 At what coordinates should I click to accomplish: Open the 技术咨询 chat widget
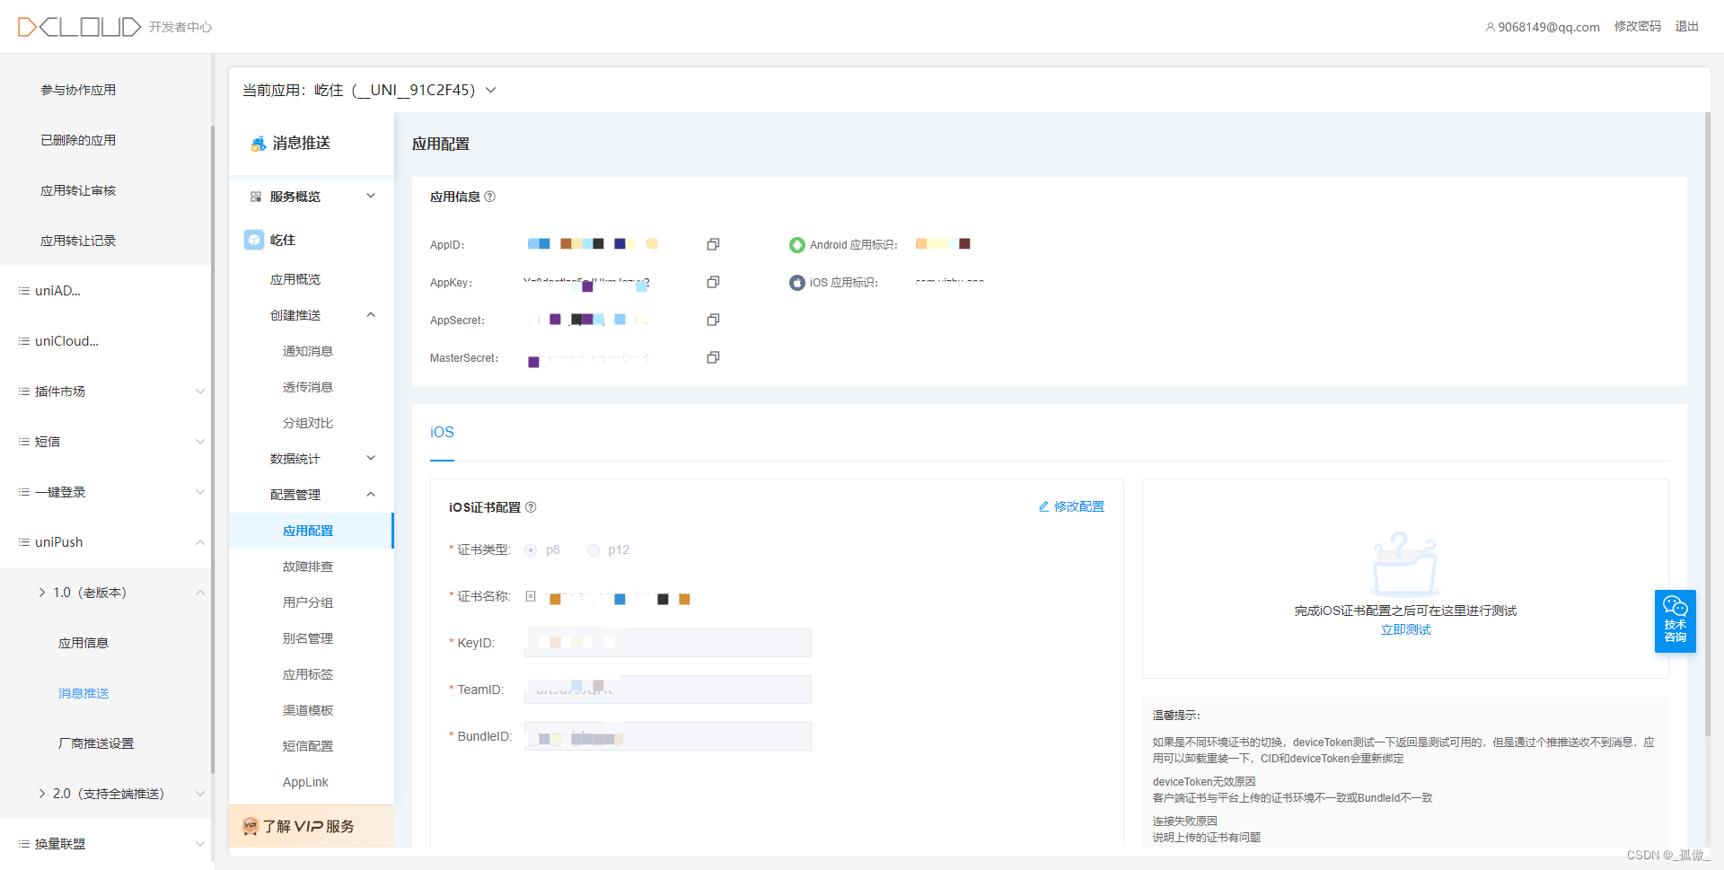[x=1675, y=620]
